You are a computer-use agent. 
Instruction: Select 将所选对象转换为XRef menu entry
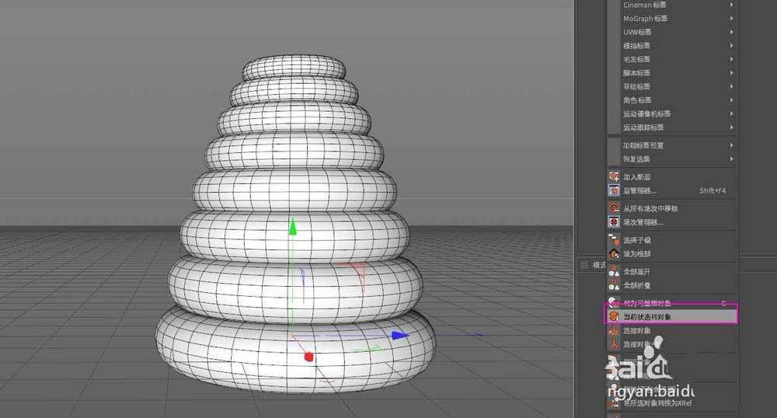click(x=671, y=403)
